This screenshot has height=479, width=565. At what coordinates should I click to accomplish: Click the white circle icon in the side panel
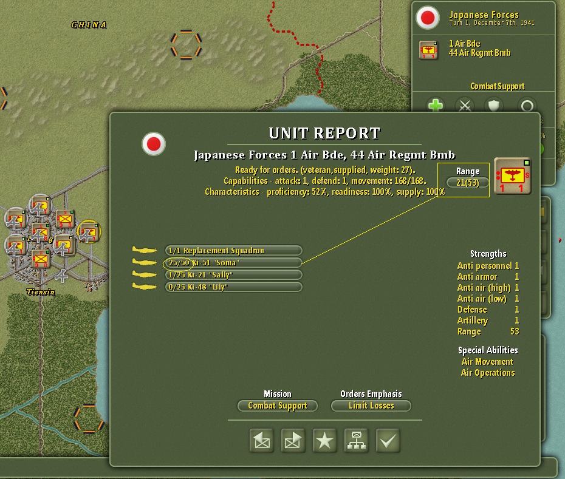click(x=527, y=106)
